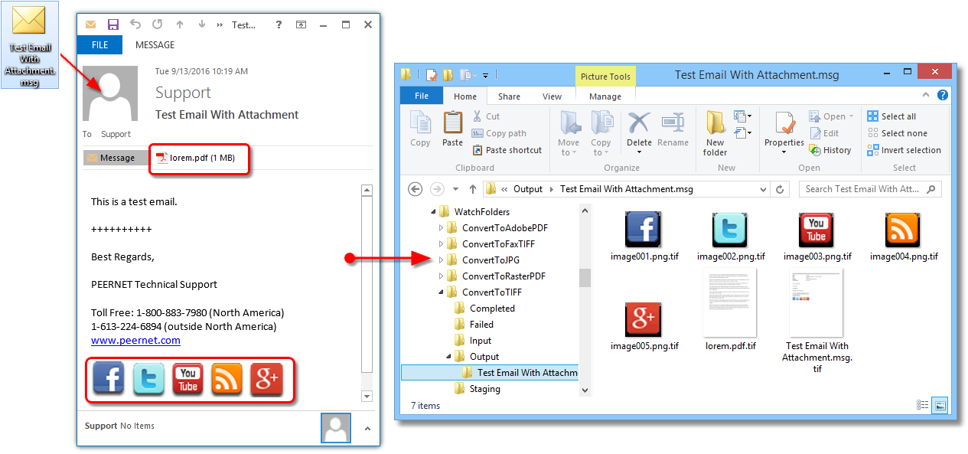Click the Up arrow in Explorer navigation
Image resolution: width=968 pixels, height=454 pixels.
click(472, 189)
